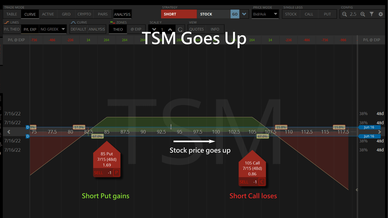Open the GRID trade mode
388x218 pixels.
coord(66,14)
